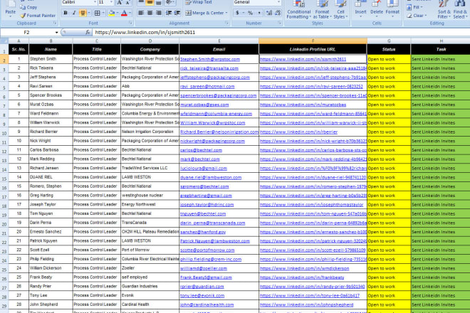Open the Clear dropdown in Editing
This screenshot has width=470, height=313.
[417, 15]
